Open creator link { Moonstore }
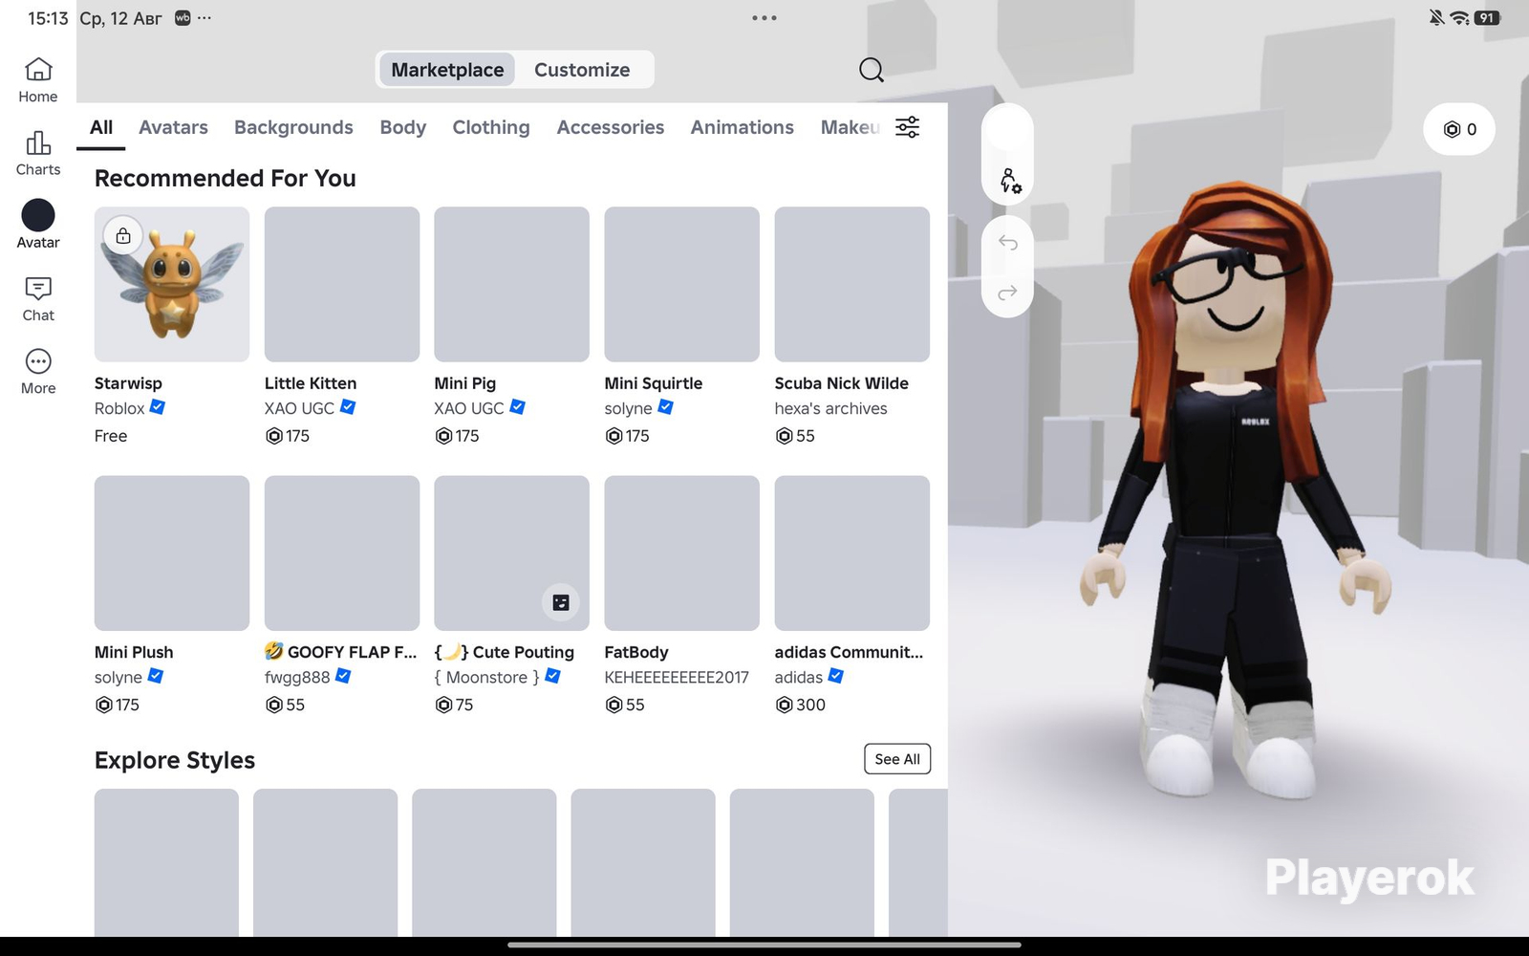This screenshot has height=956, width=1529. [487, 677]
